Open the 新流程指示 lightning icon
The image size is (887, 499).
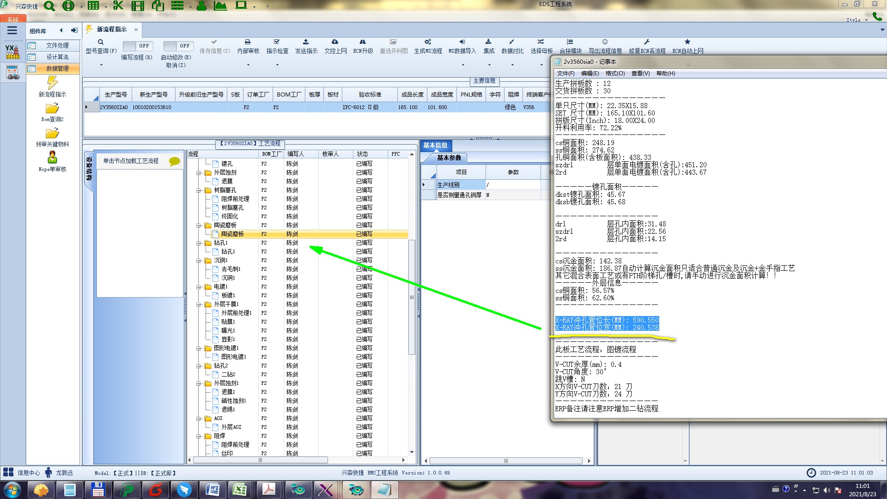coord(52,83)
